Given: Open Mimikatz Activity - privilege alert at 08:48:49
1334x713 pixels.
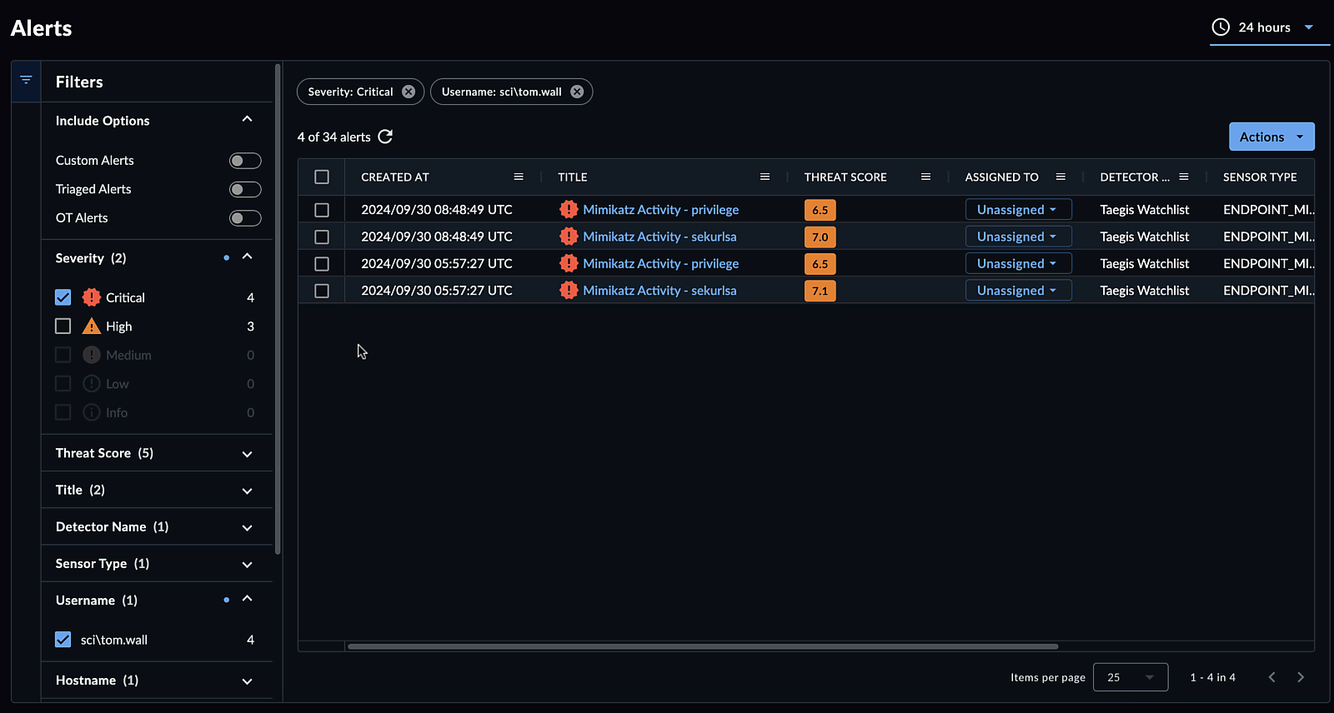Looking at the screenshot, I should coord(660,210).
